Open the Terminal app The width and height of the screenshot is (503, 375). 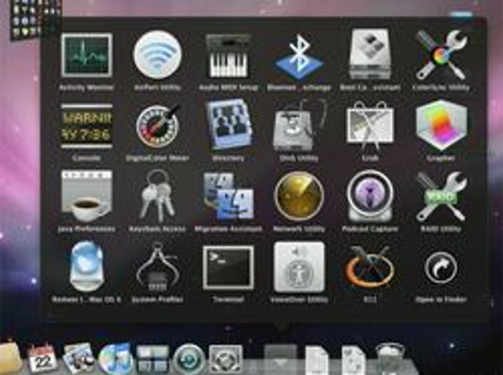(228, 268)
